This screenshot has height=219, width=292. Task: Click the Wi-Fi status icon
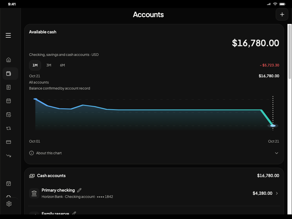coord(275,4)
